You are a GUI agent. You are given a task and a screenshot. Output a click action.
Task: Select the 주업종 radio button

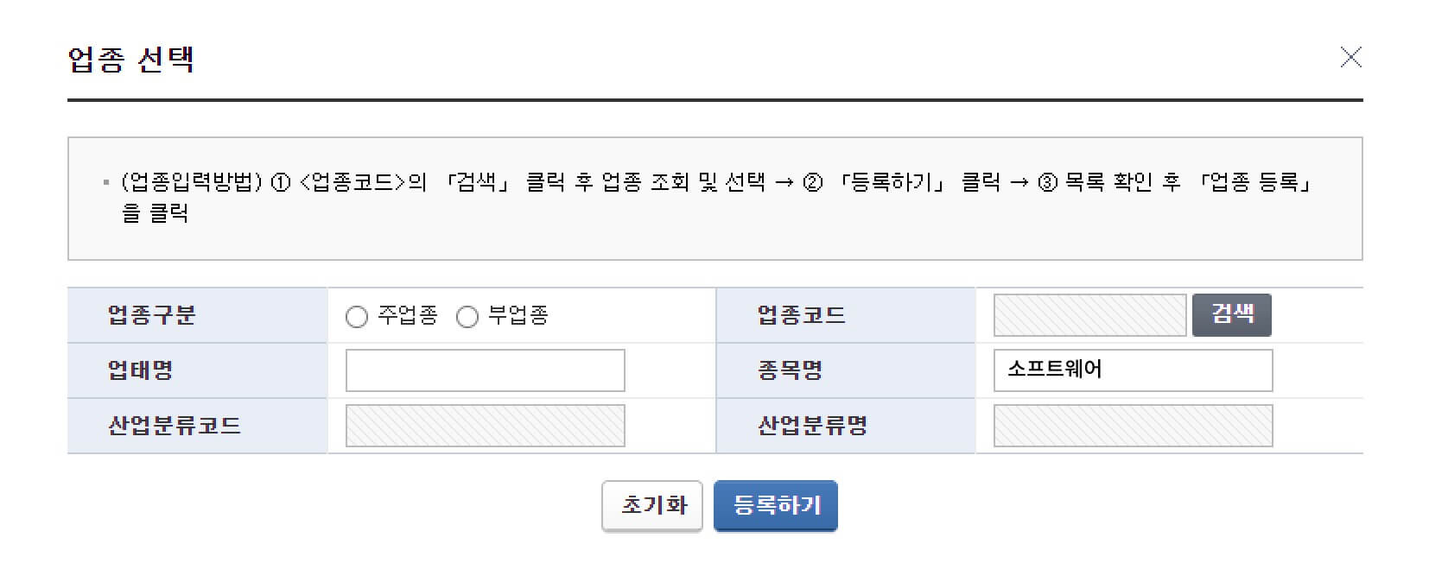click(357, 317)
